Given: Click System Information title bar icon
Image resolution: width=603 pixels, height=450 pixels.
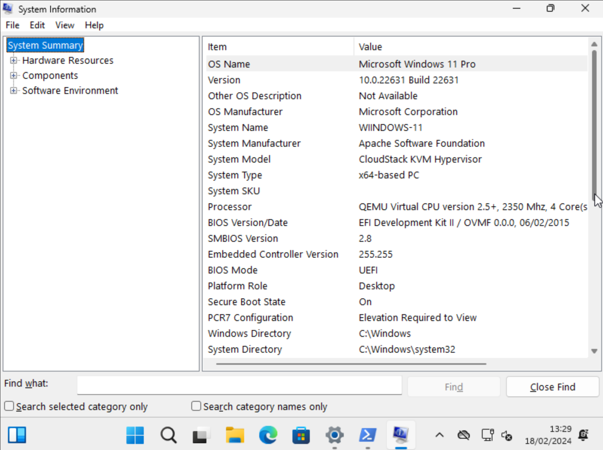Looking at the screenshot, I should 8,8.
